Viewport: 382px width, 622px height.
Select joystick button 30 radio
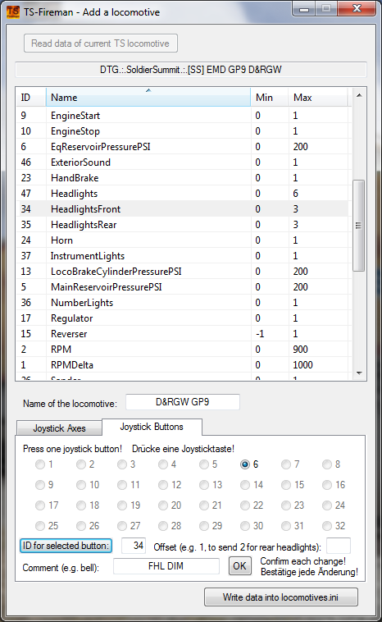[x=245, y=526]
